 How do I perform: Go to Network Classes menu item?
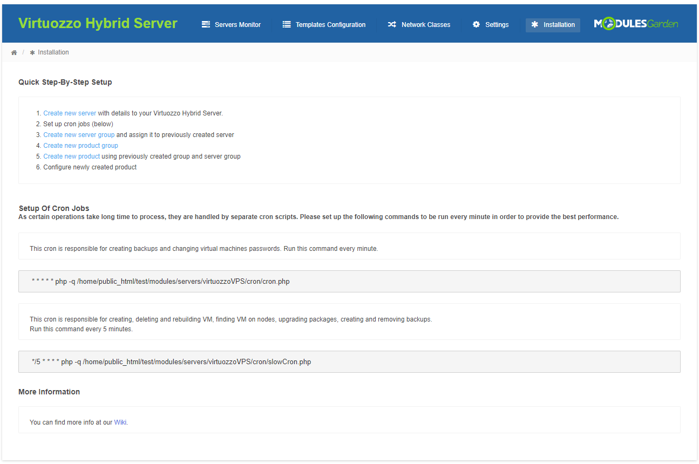pyautogui.click(x=419, y=25)
